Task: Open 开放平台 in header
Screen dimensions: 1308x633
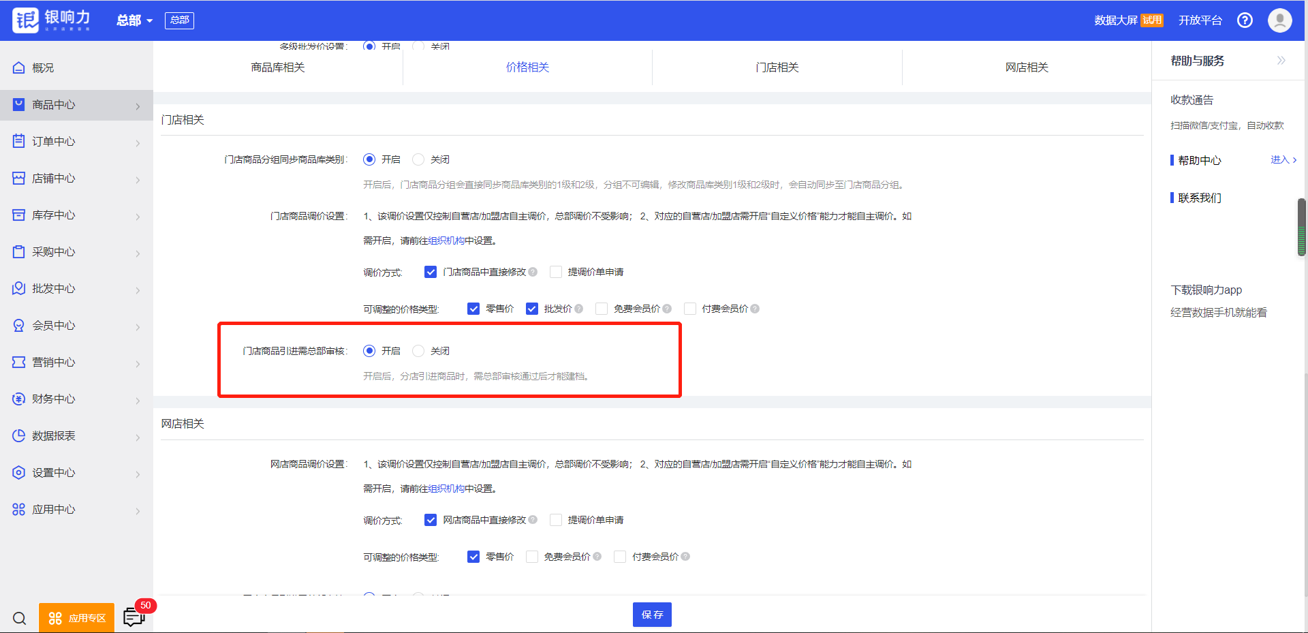Action: (1200, 20)
